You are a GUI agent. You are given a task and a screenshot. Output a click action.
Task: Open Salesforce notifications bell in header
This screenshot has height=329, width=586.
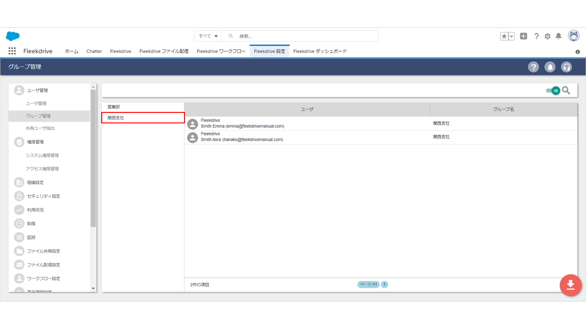click(x=559, y=36)
